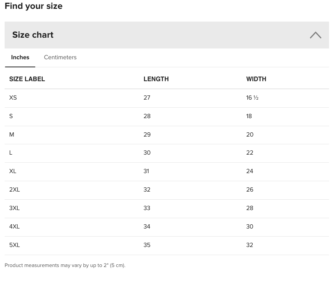Select the L size row label
The height and width of the screenshot is (282, 331).
(10, 153)
